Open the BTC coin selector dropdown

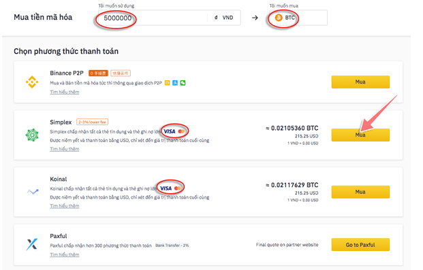(x=298, y=18)
